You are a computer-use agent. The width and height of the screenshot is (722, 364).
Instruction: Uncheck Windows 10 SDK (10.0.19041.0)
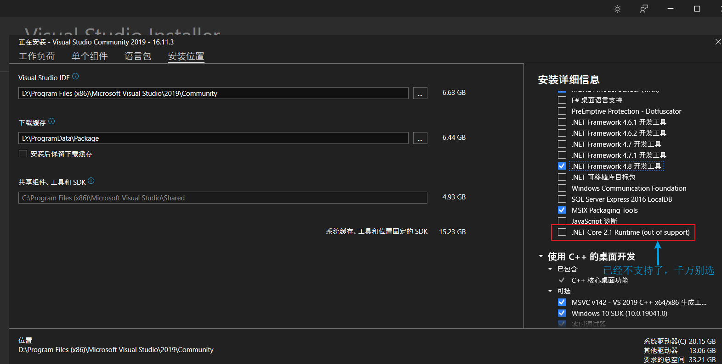[562, 313]
